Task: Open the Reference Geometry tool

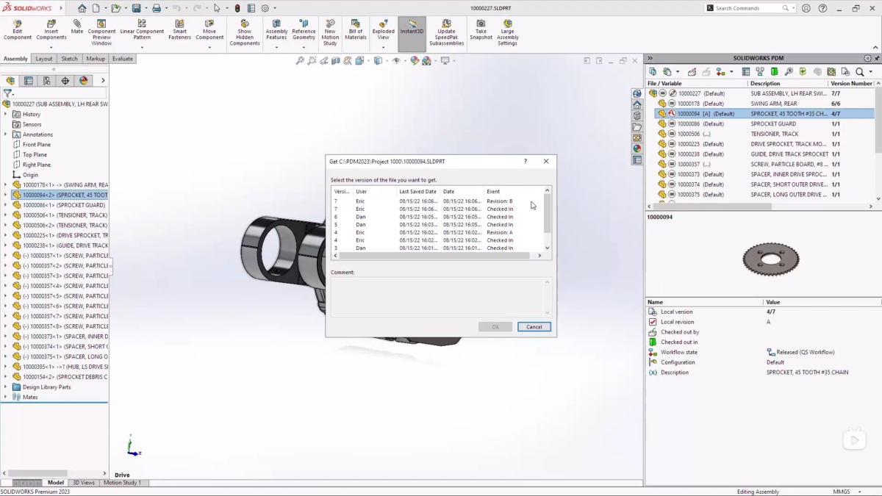Action: 304,29
